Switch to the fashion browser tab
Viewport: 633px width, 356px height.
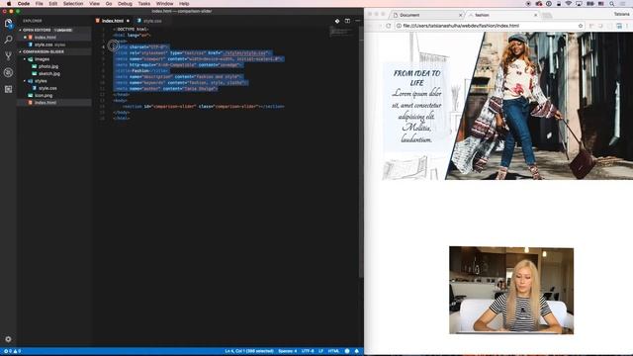pos(503,15)
